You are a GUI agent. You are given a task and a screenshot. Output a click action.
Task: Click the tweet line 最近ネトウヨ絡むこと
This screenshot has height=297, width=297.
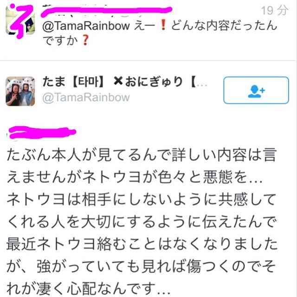pyautogui.click(x=142, y=244)
